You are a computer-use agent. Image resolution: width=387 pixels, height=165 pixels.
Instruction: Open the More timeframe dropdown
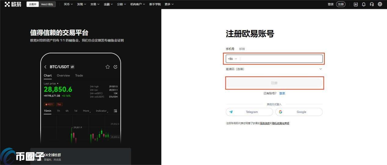point(87,111)
